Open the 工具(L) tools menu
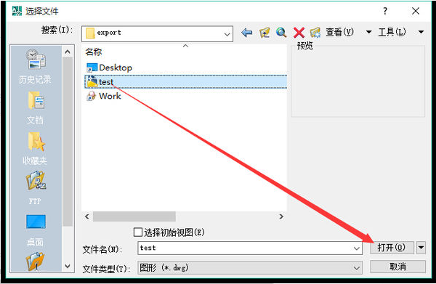Viewport: 436px width, 284px height. pyautogui.click(x=392, y=32)
